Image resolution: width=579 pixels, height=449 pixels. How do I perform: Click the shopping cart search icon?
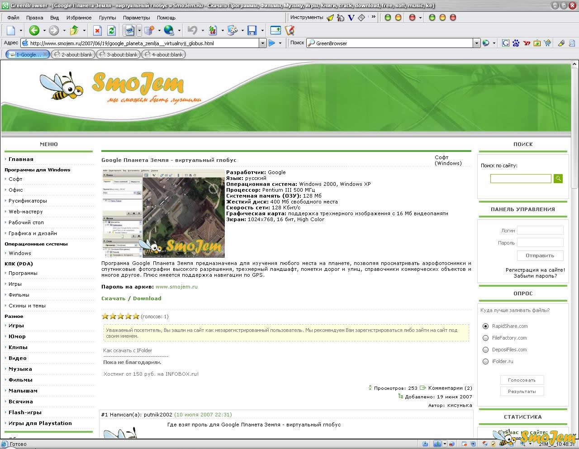pyautogui.click(x=547, y=43)
